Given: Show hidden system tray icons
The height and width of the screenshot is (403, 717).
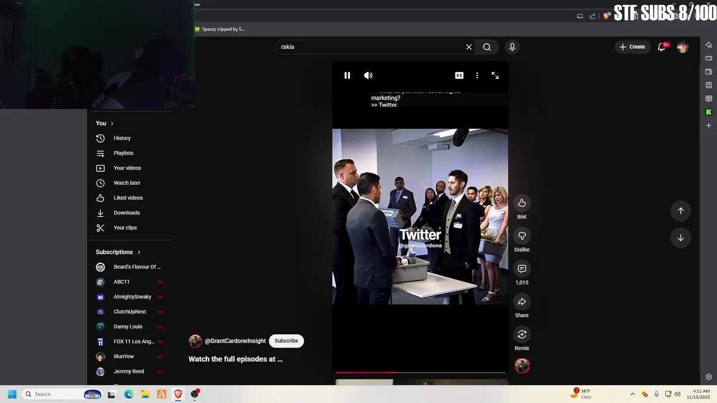Looking at the screenshot, I should [632, 394].
